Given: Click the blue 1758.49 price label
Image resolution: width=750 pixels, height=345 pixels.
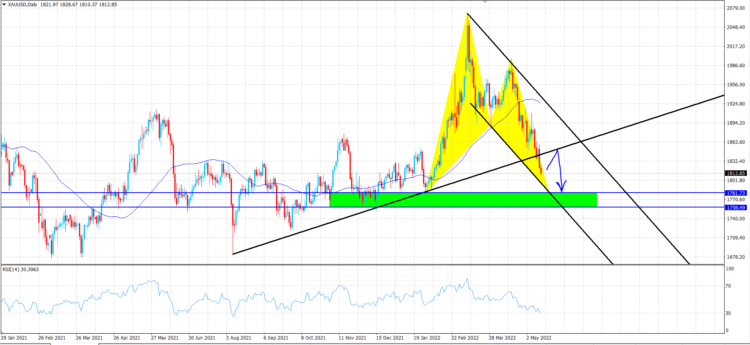Looking at the screenshot, I should click(x=736, y=207).
